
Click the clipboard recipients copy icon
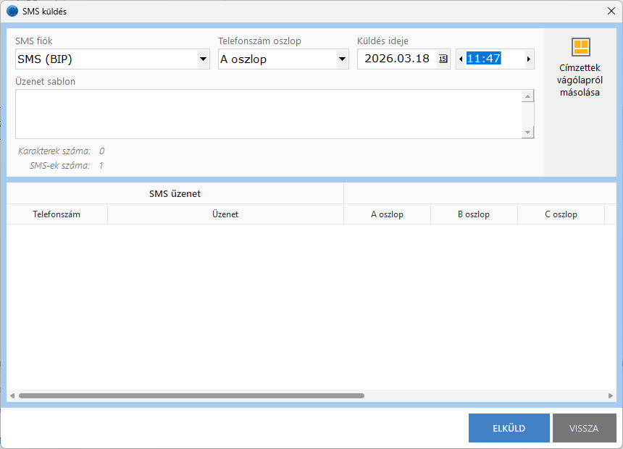[580, 47]
